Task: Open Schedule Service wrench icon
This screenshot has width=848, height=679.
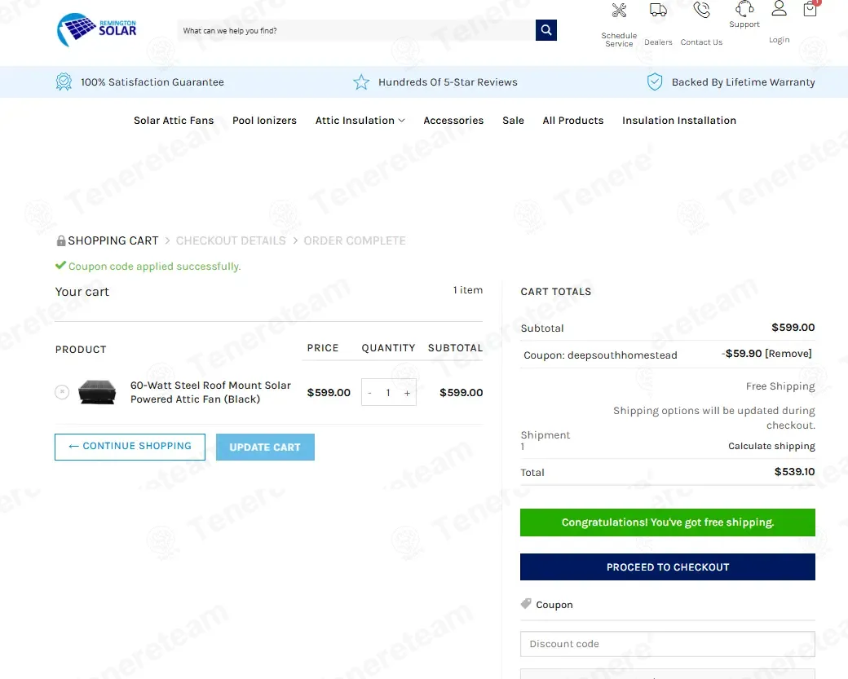Action: click(619, 11)
